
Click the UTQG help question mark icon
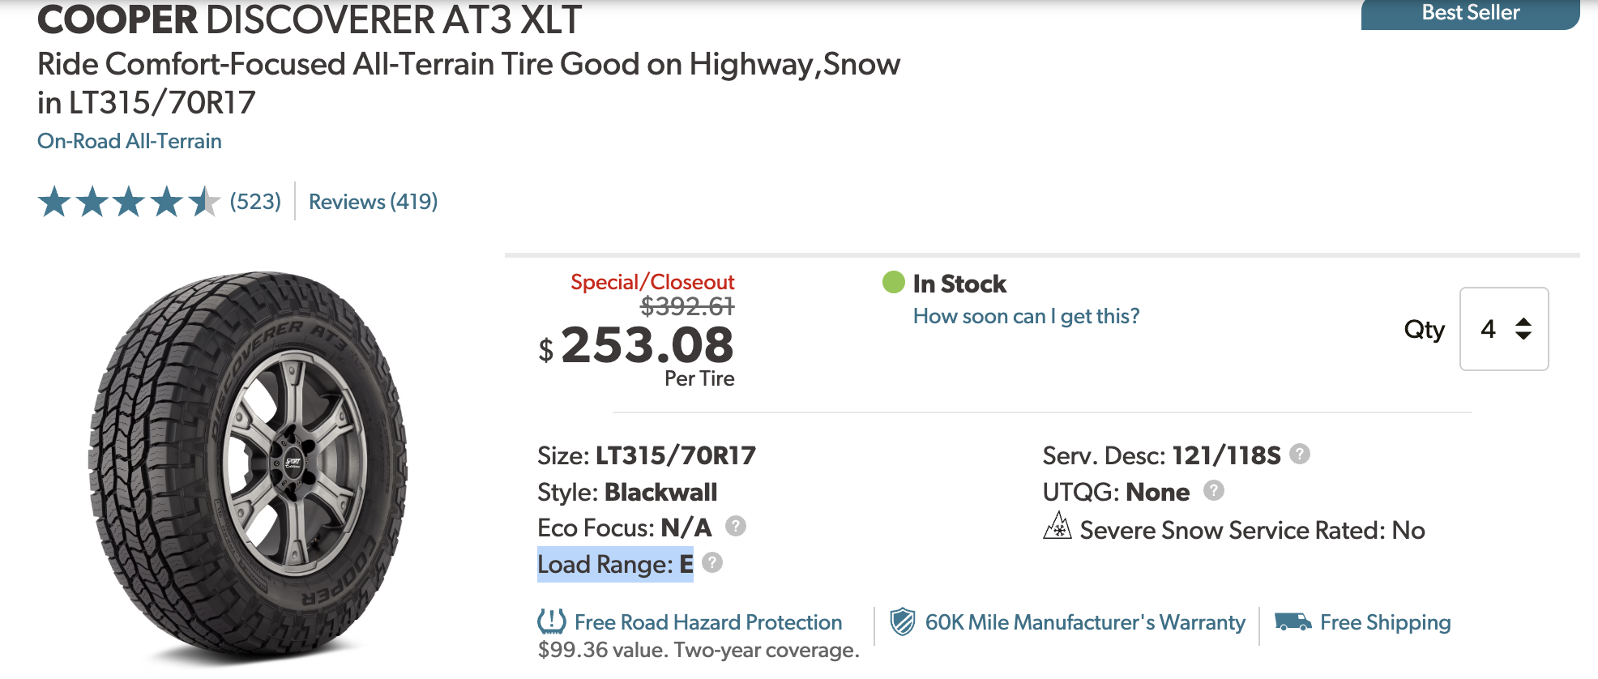(1214, 490)
